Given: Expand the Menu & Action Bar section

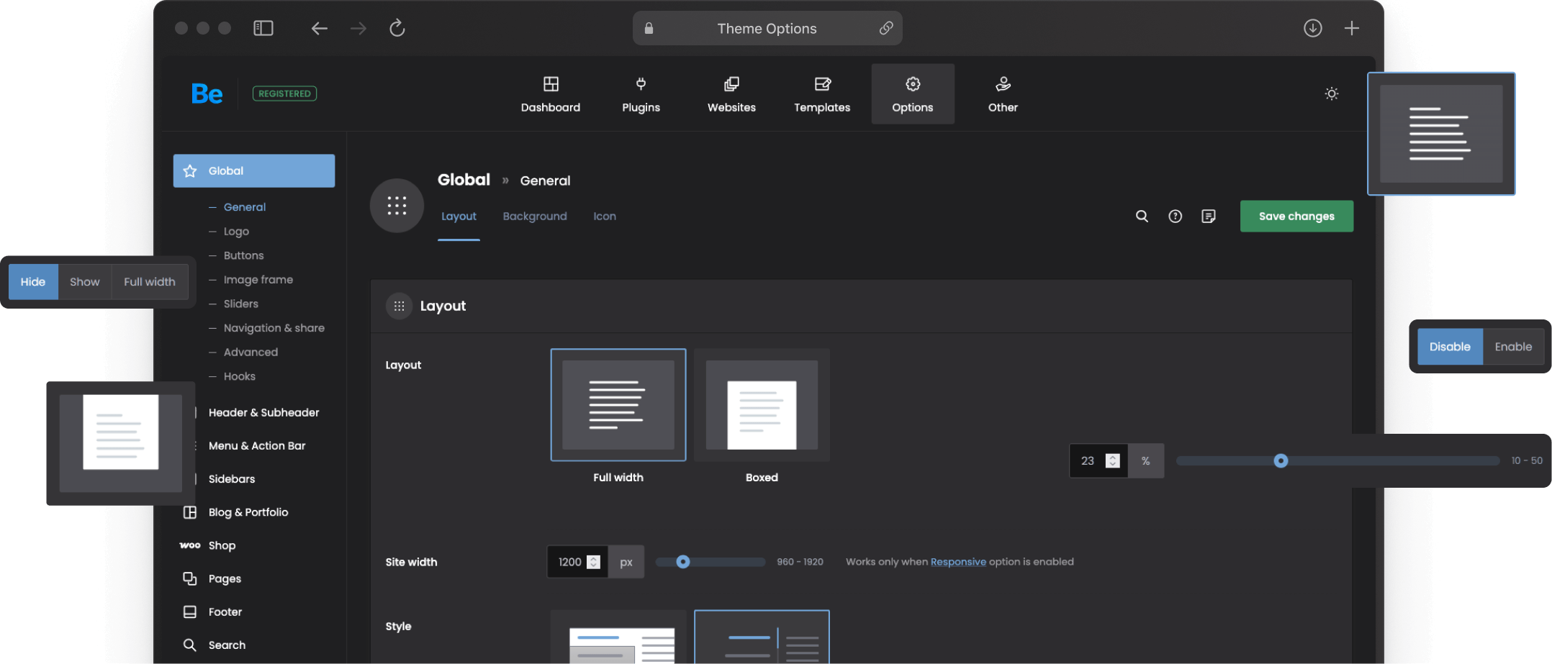Looking at the screenshot, I should 256,445.
